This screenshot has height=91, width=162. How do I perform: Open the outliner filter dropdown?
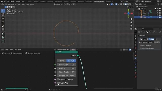tap(159, 4)
